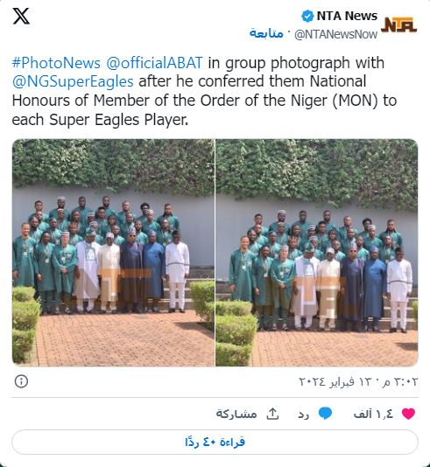
Task: Click the NTA logo avatar
Action: tap(399, 24)
